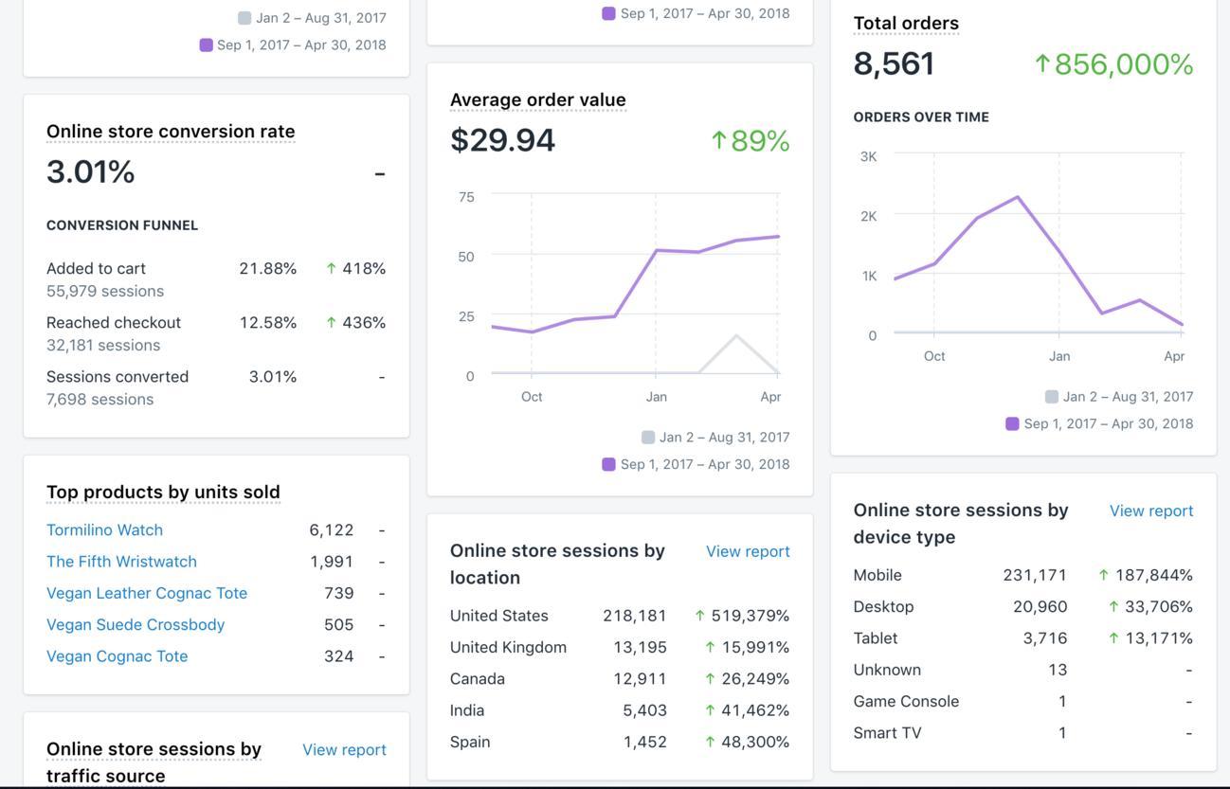View report for sessions by traffic source

click(344, 749)
